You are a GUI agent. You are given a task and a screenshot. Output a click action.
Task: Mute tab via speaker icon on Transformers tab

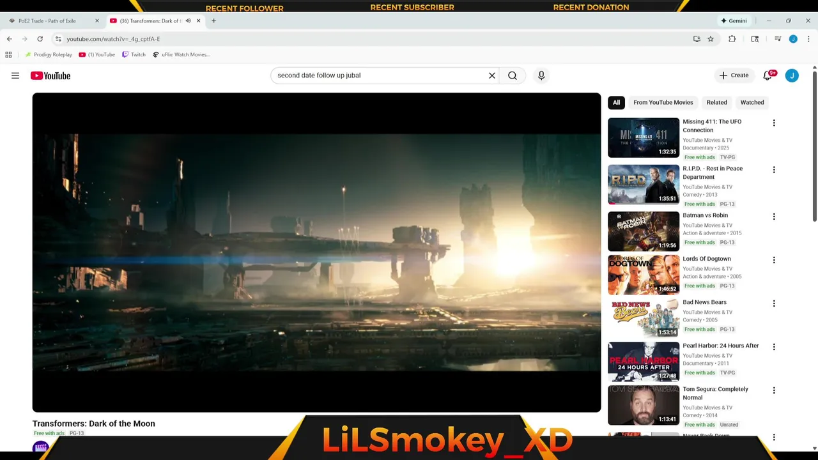tap(188, 20)
